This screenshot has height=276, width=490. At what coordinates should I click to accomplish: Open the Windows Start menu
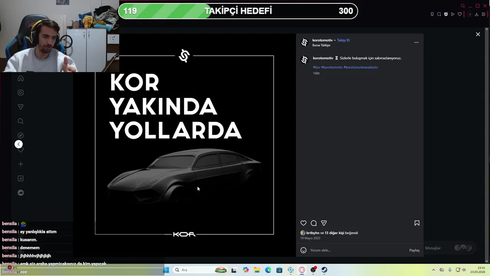[166, 270]
